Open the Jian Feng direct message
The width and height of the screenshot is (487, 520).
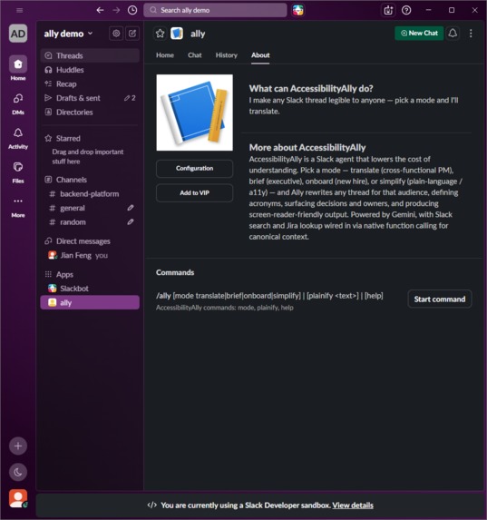pos(90,255)
